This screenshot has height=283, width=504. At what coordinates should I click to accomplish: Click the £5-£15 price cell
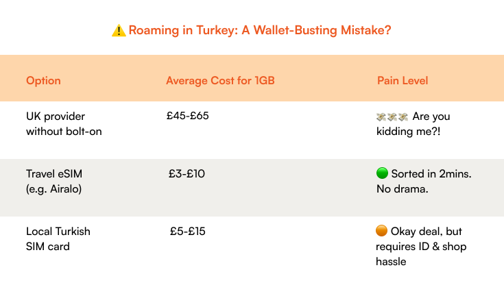[x=187, y=232]
